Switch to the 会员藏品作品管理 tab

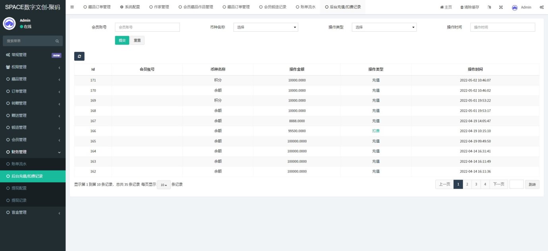pyautogui.click(x=196, y=7)
